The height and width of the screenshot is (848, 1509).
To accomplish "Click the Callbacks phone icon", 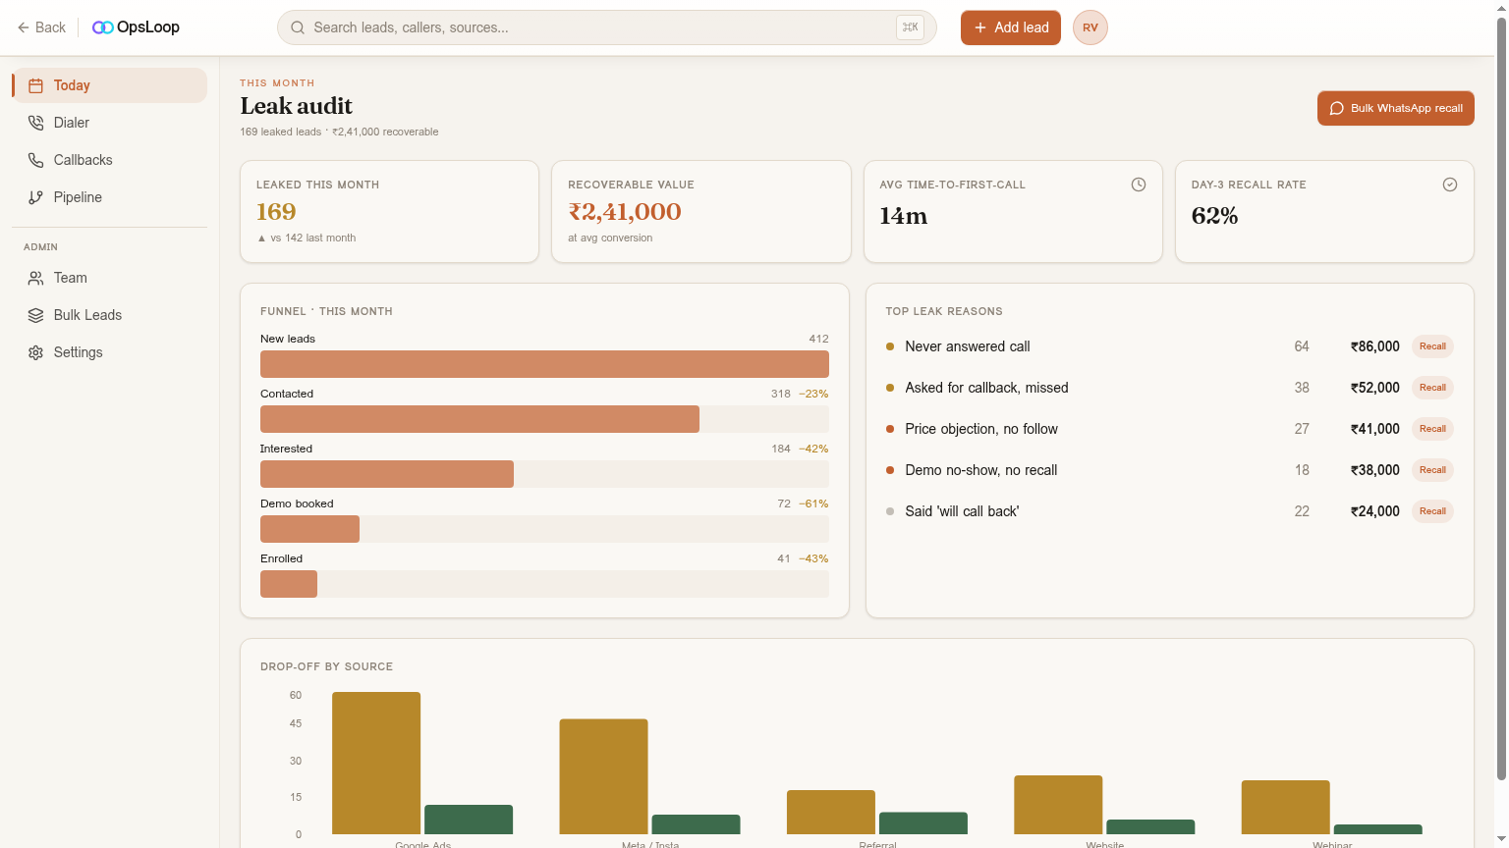I will tap(36, 160).
